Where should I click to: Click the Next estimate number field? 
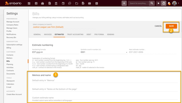(x=153, y=52)
